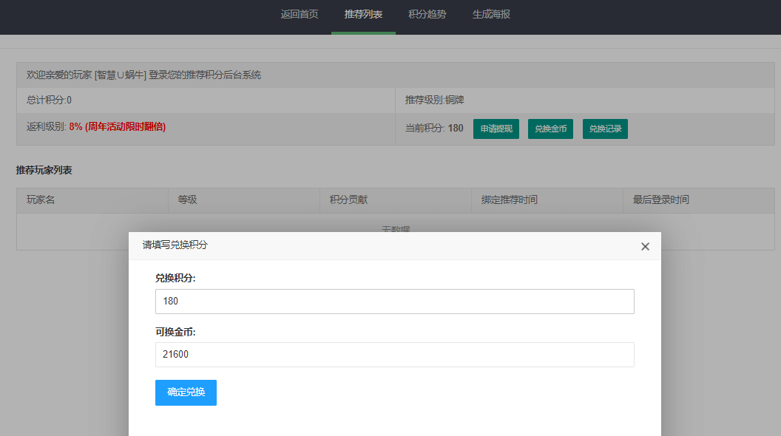781x436 pixels.
Task: Switch to the 返回首页 tab
Action: tap(298, 13)
